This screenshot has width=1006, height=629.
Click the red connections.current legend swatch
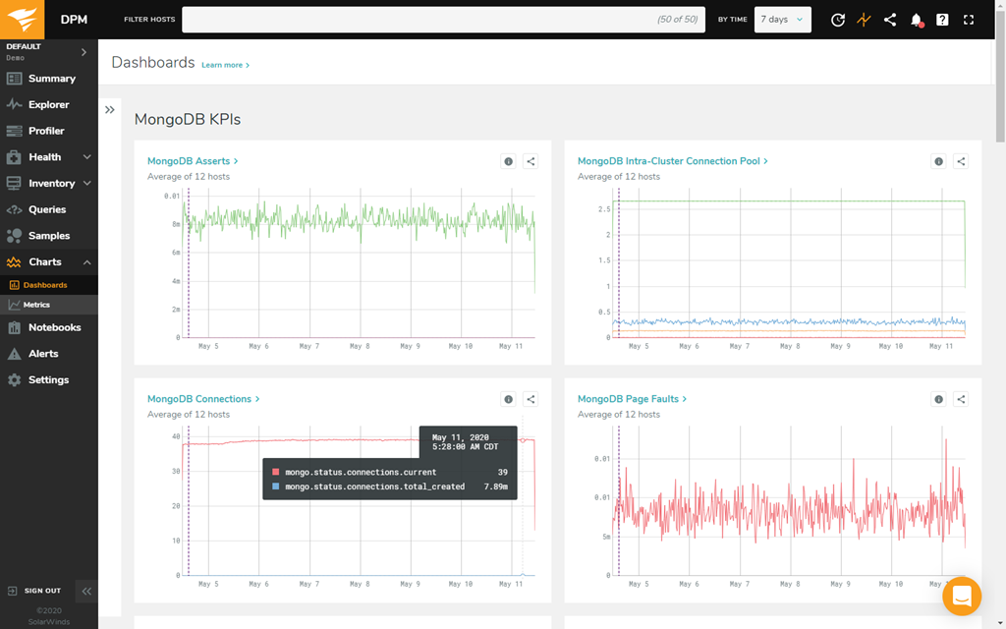(x=276, y=472)
